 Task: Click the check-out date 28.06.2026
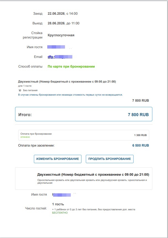pyautogui.click(x=56, y=23)
